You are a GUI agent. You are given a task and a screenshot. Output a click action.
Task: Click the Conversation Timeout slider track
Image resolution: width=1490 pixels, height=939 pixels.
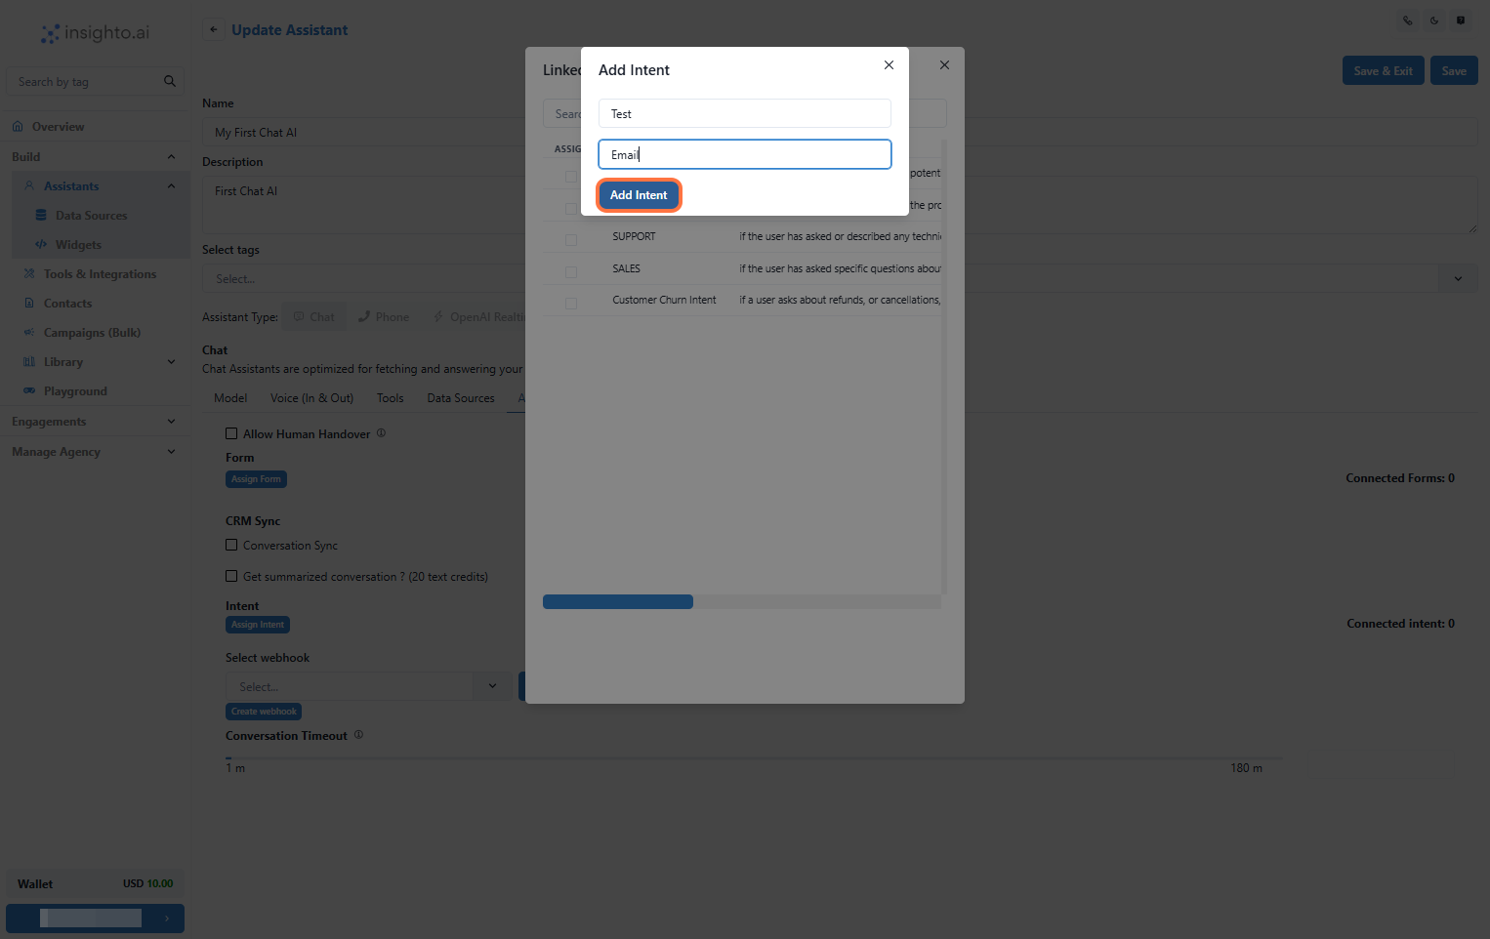pos(753,757)
